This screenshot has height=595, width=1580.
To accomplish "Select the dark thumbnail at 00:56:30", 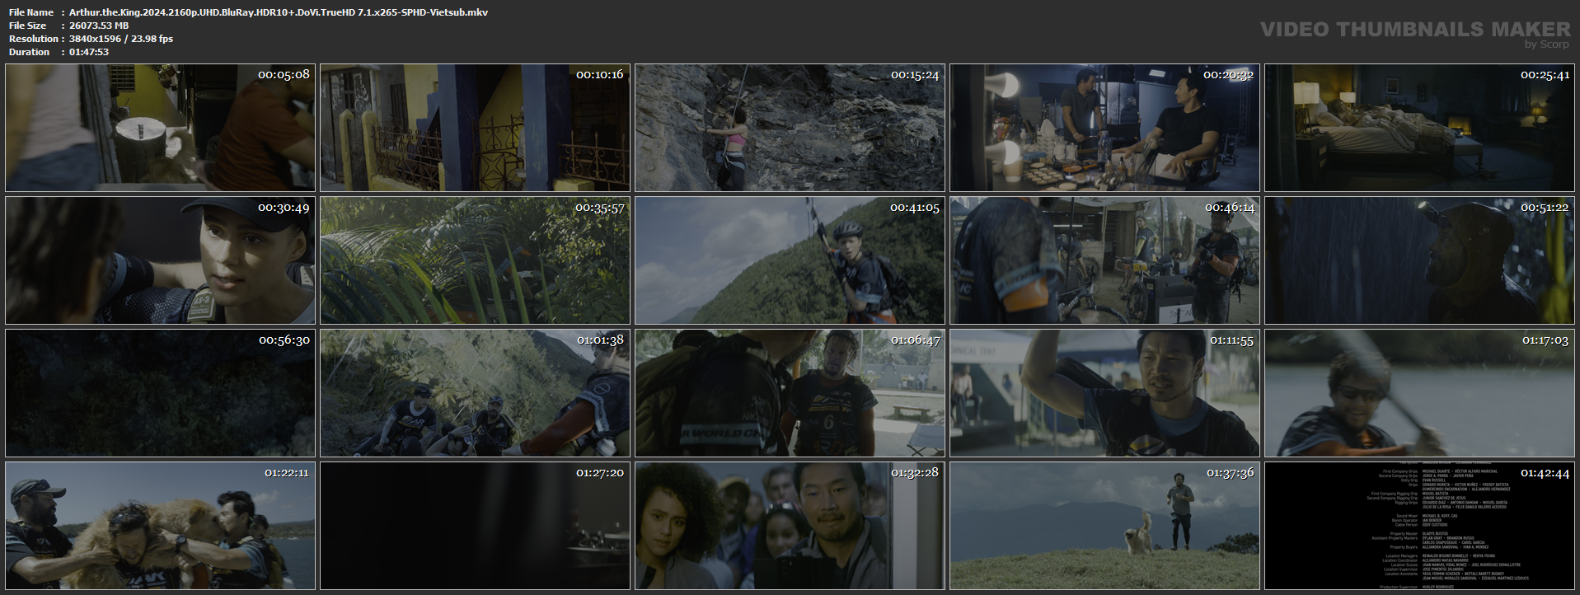I will pos(160,393).
